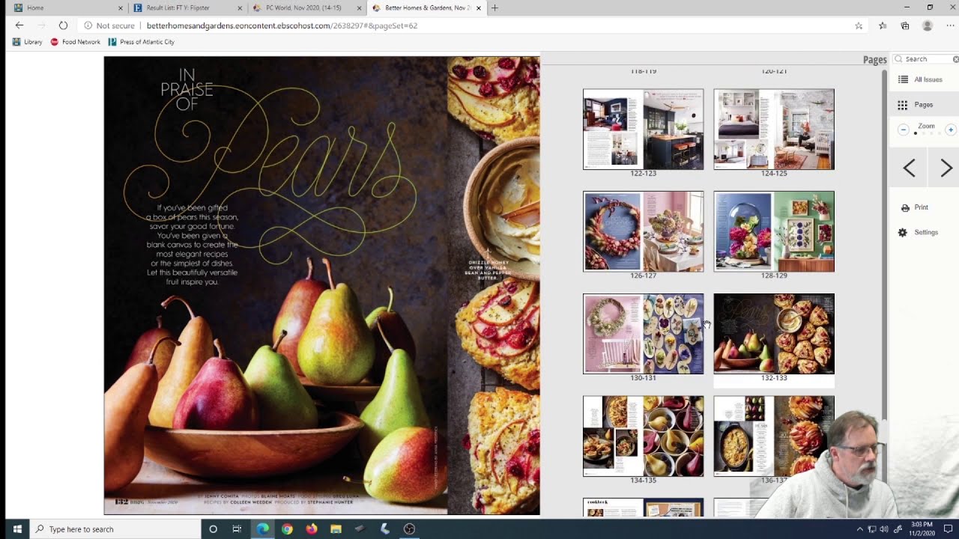Open the Collections icon

point(905,25)
